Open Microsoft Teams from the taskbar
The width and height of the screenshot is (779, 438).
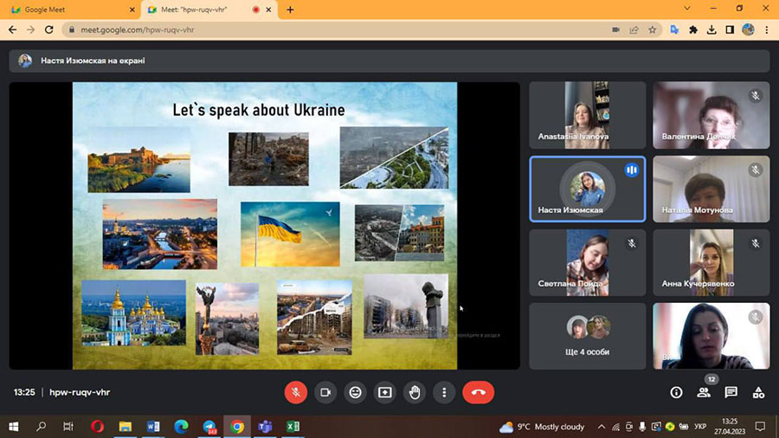pos(265,427)
